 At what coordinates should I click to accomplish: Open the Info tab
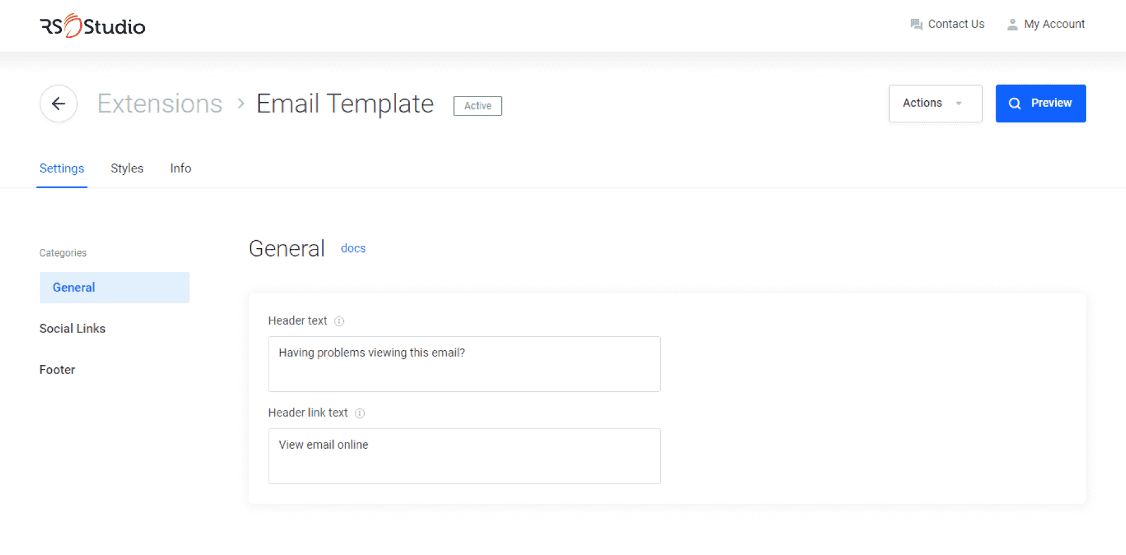(x=181, y=168)
